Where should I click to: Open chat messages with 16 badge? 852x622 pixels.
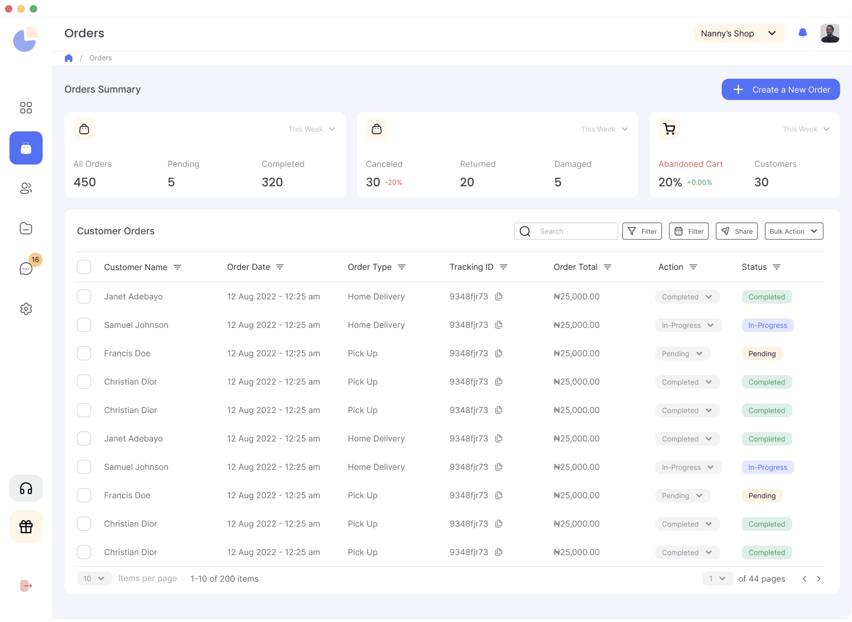26,268
